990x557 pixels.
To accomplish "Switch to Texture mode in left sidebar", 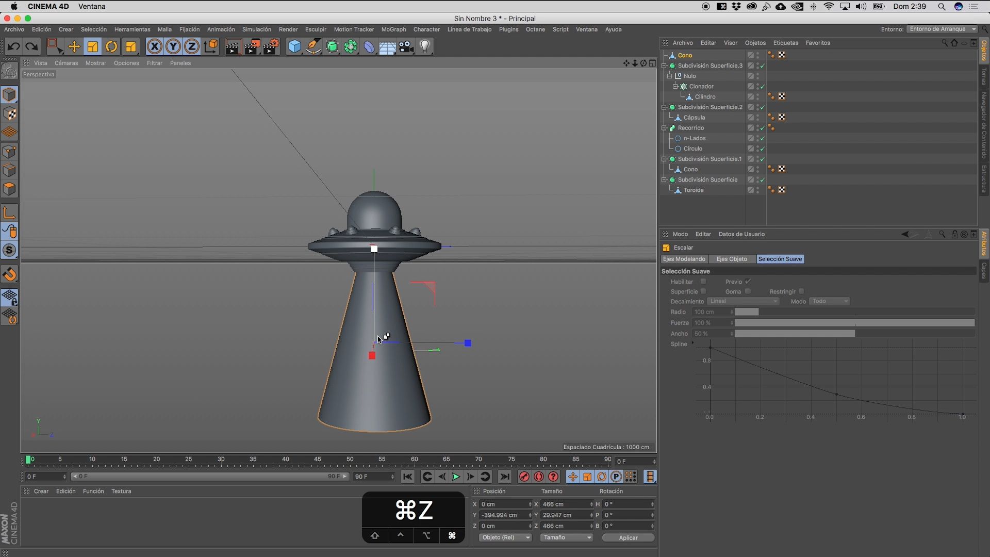I will [9, 113].
